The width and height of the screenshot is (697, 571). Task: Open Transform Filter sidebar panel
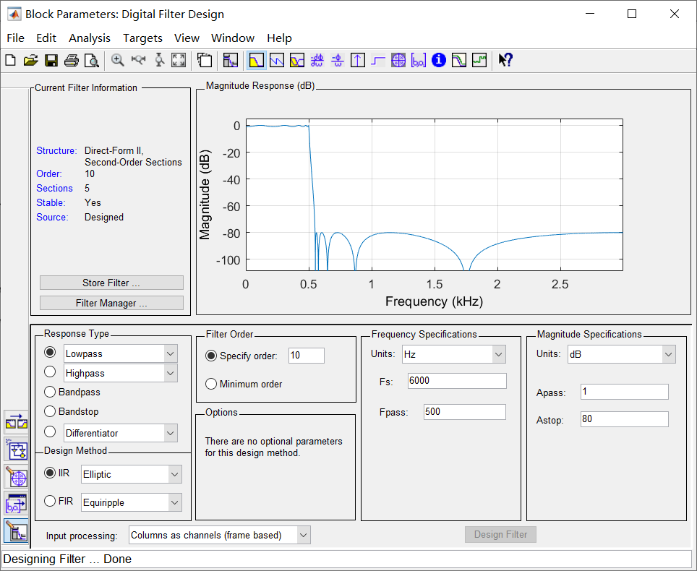click(x=17, y=422)
